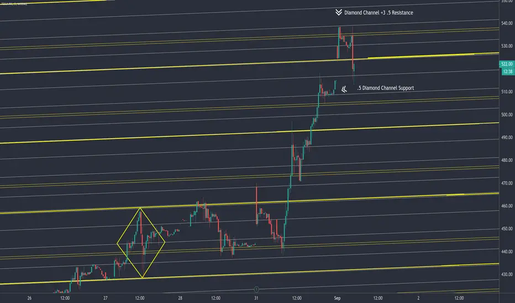Select the yellow diamond shape drawing
Viewport: 515px width, 303px height.
click(141, 243)
